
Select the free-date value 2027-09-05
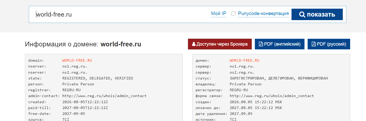(x=74, y=114)
